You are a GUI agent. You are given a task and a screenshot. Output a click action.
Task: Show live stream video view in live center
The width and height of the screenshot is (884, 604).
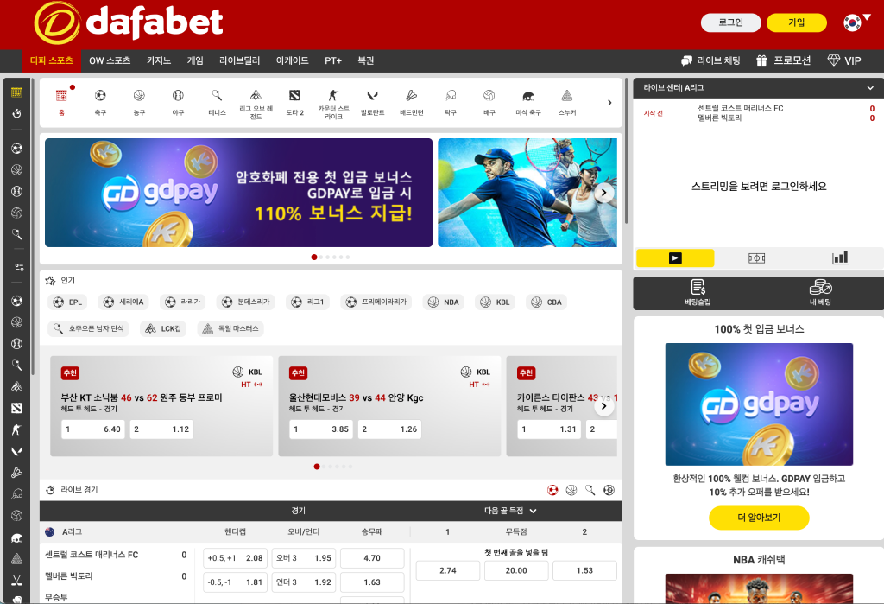[675, 258]
